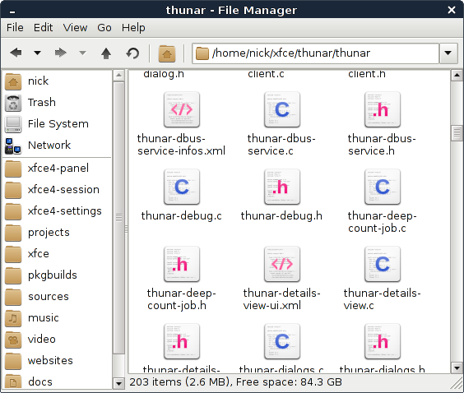
Task: Open the forward history dropdown arrow
Action: (x=82, y=53)
